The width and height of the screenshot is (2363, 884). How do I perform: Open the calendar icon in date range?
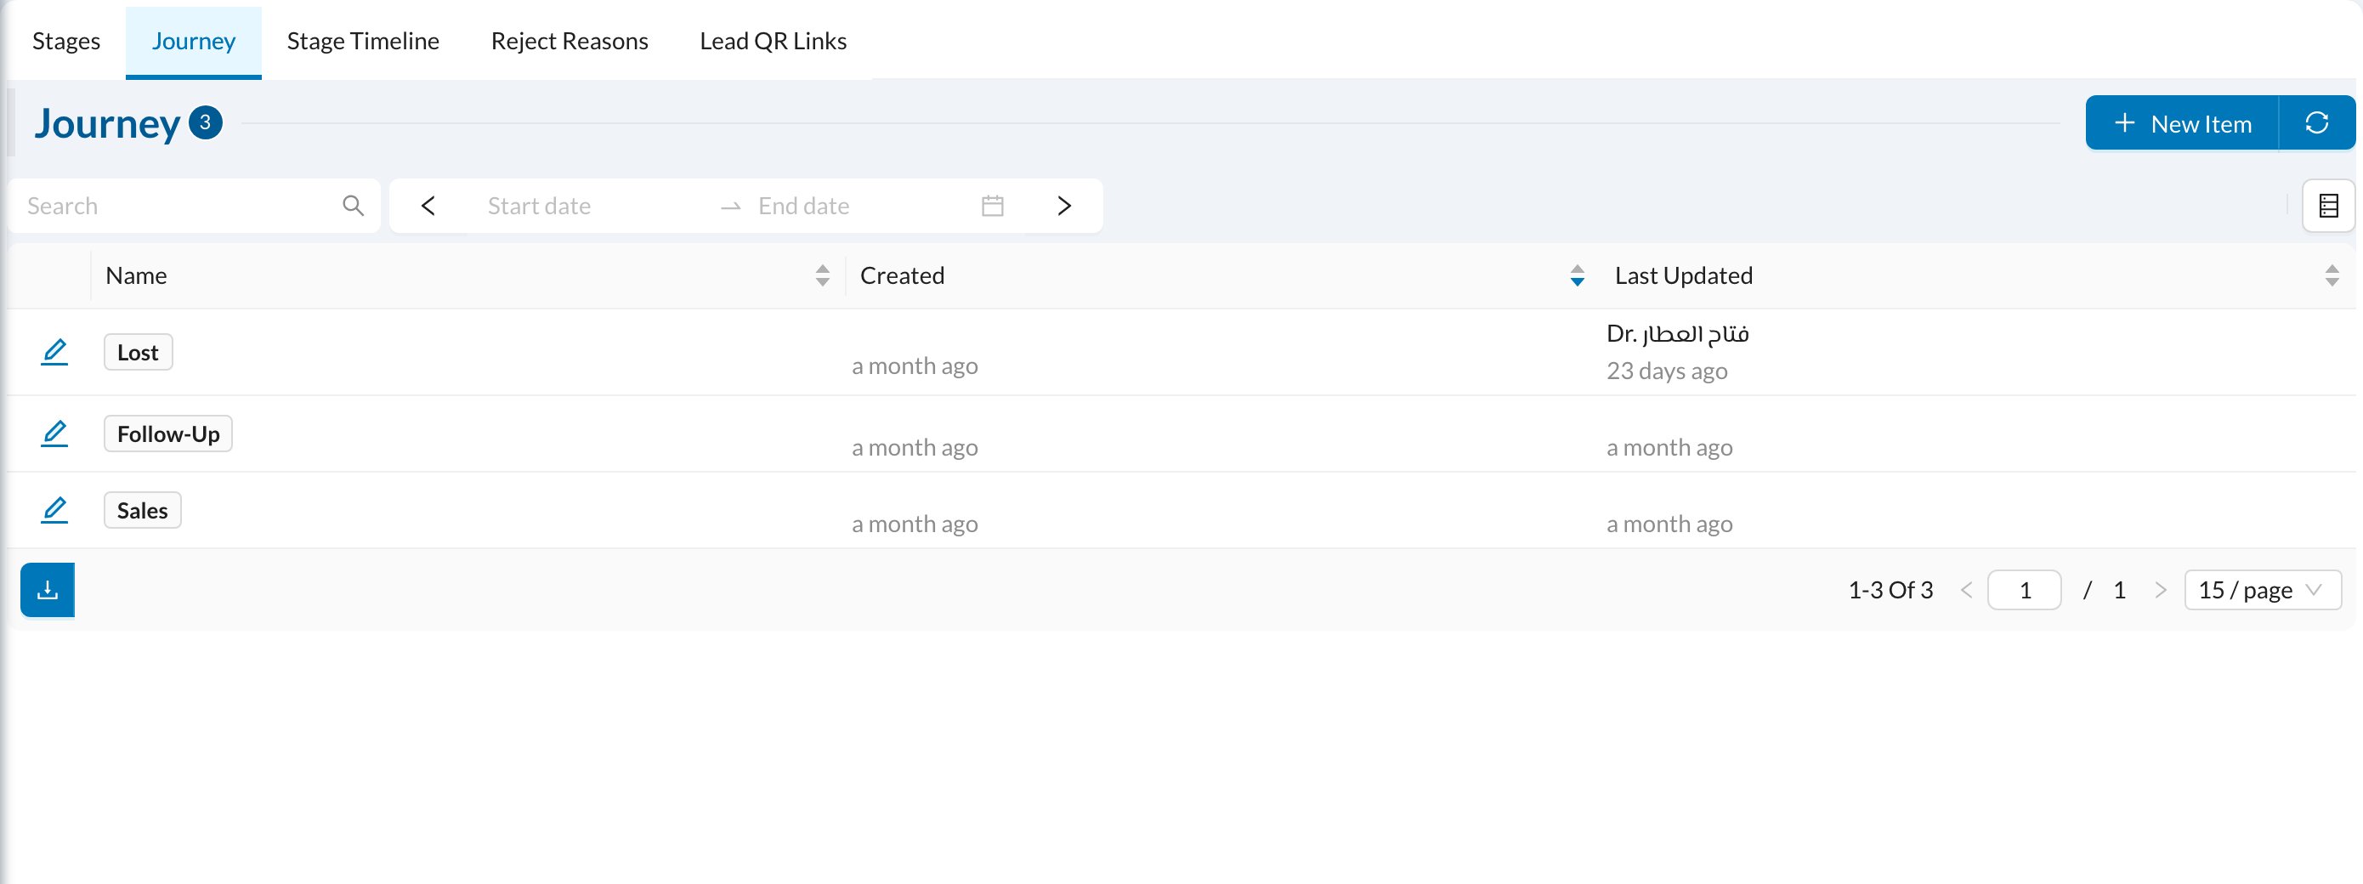993,206
